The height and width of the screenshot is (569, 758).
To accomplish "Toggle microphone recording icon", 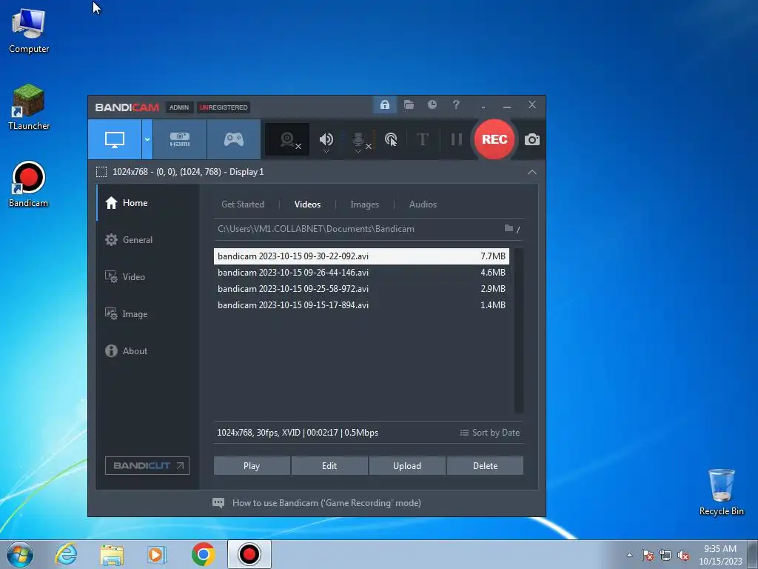I will click(x=358, y=140).
